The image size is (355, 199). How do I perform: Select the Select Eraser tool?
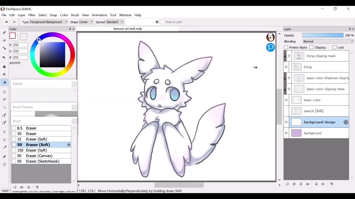pos(4,123)
